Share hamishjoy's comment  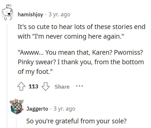pos(62,87)
